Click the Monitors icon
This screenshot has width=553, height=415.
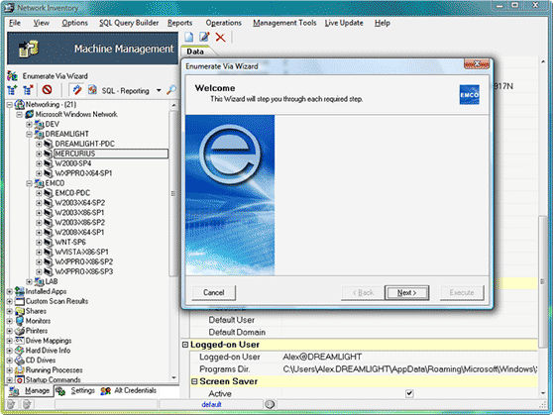[x=20, y=321]
